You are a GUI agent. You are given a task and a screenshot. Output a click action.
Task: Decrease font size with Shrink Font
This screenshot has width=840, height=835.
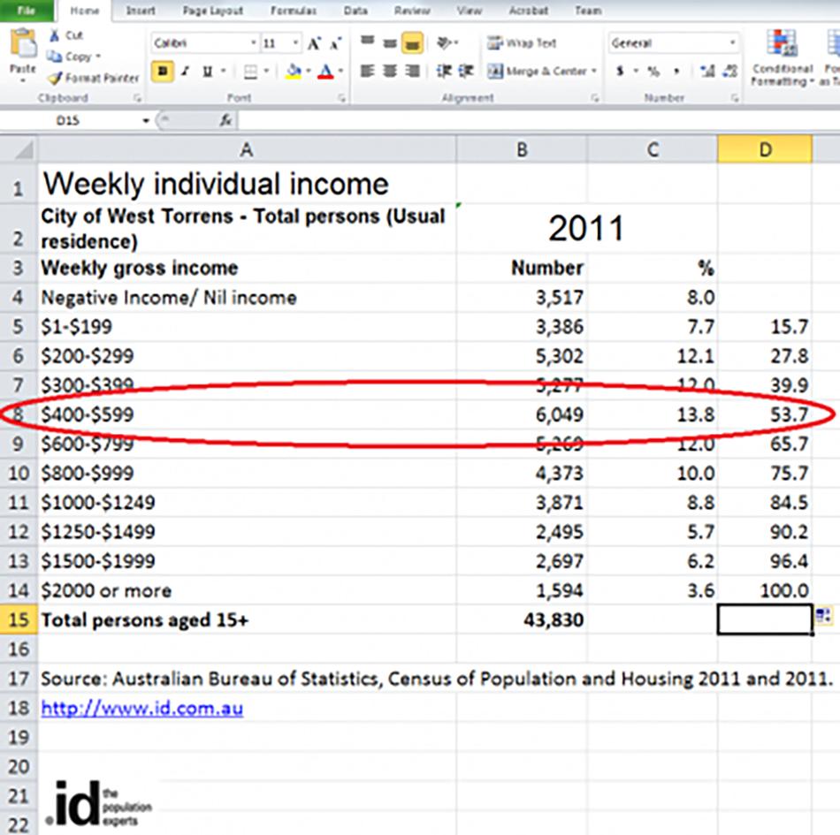tap(336, 43)
